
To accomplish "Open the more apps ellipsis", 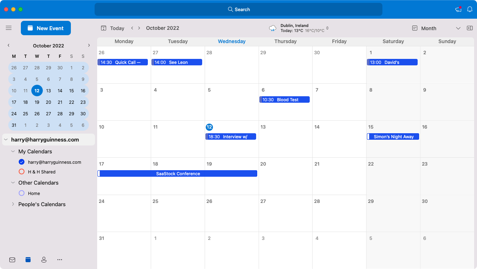I will (60, 260).
